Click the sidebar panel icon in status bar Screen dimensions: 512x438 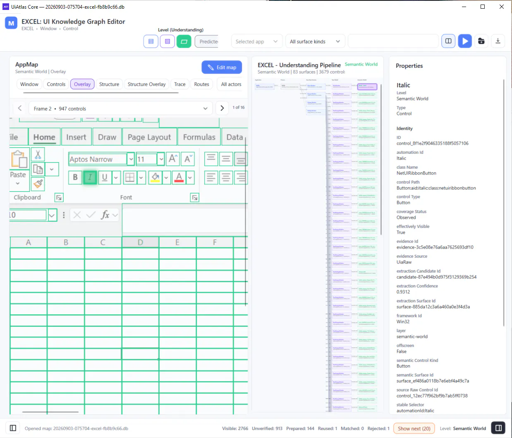[13, 428]
